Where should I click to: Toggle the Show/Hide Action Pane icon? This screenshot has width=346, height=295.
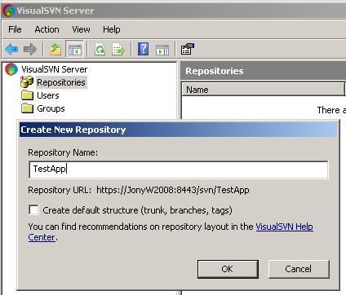pos(162,50)
